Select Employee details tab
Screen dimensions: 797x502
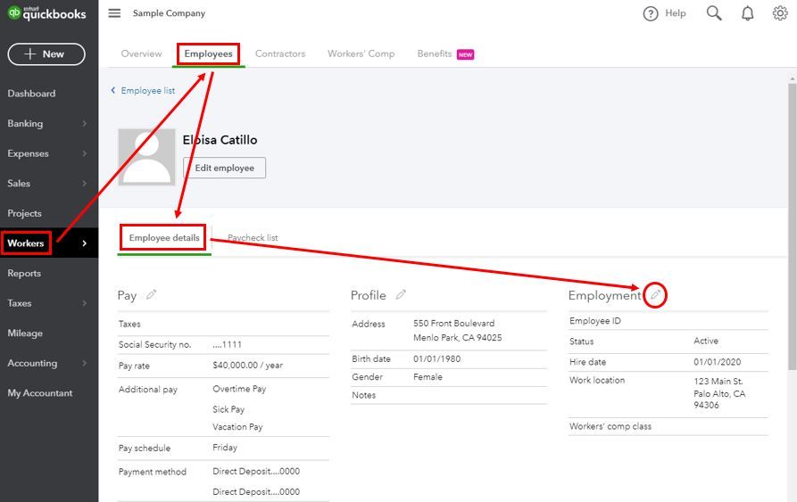(164, 237)
